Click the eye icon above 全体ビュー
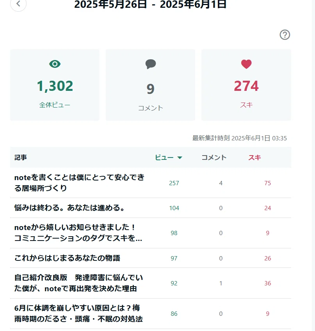This screenshot has height=331, width=315. (x=55, y=64)
